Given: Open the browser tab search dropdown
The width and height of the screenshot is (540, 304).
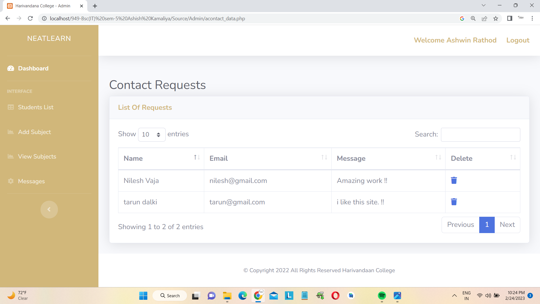Looking at the screenshot, I should [483, 5].
